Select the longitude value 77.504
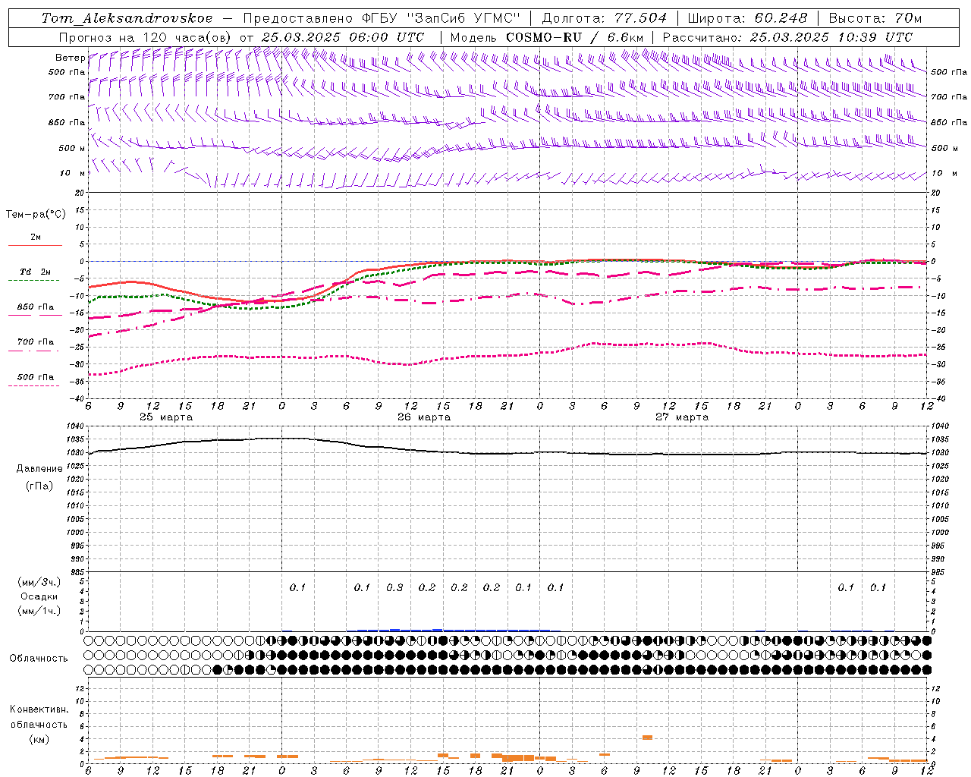This screenshot has width=971, height=777. pyautogui.click(x=641, y=18)
